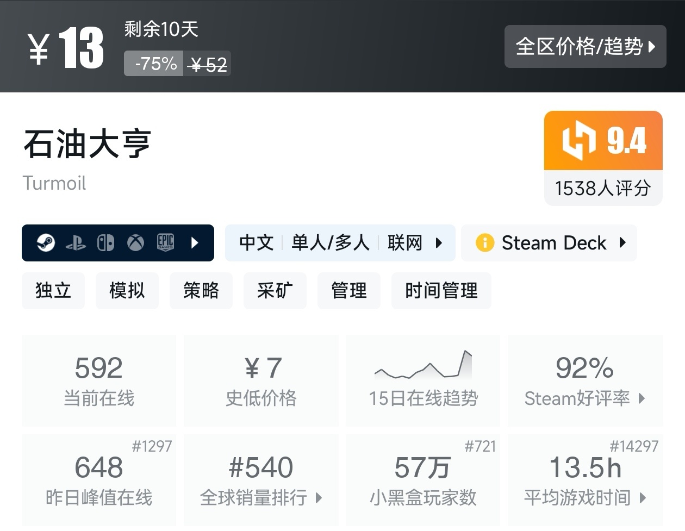Select the Nintendo Switch platform icon
The width and height of the screenshot is (685, 531).
(x=107, y=243)
